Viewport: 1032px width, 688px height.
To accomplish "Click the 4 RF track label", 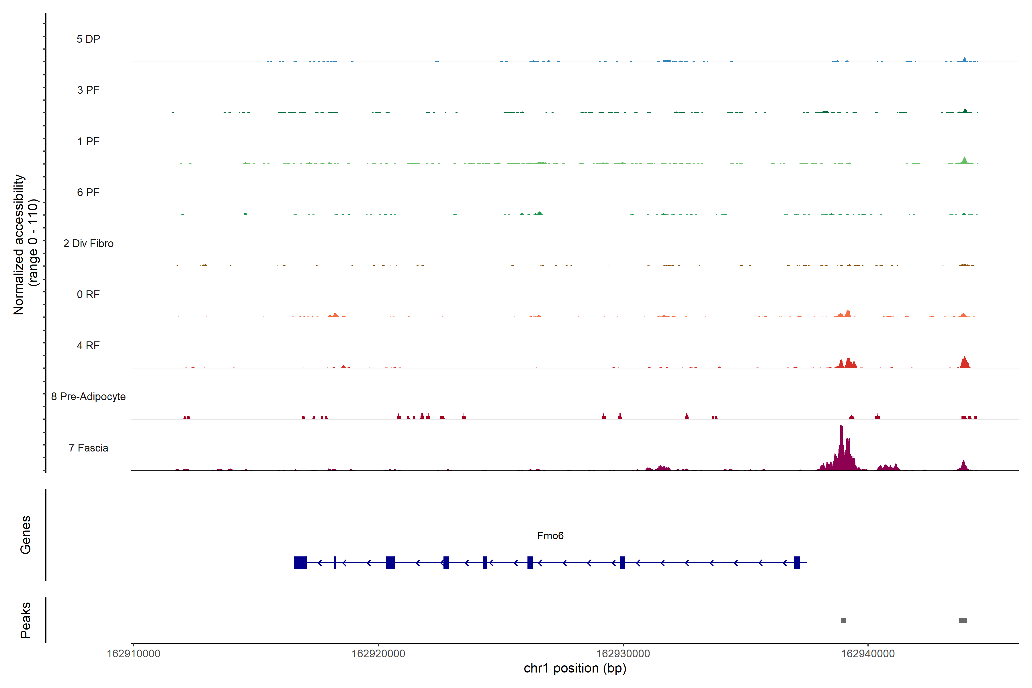I will coord(88,345).
